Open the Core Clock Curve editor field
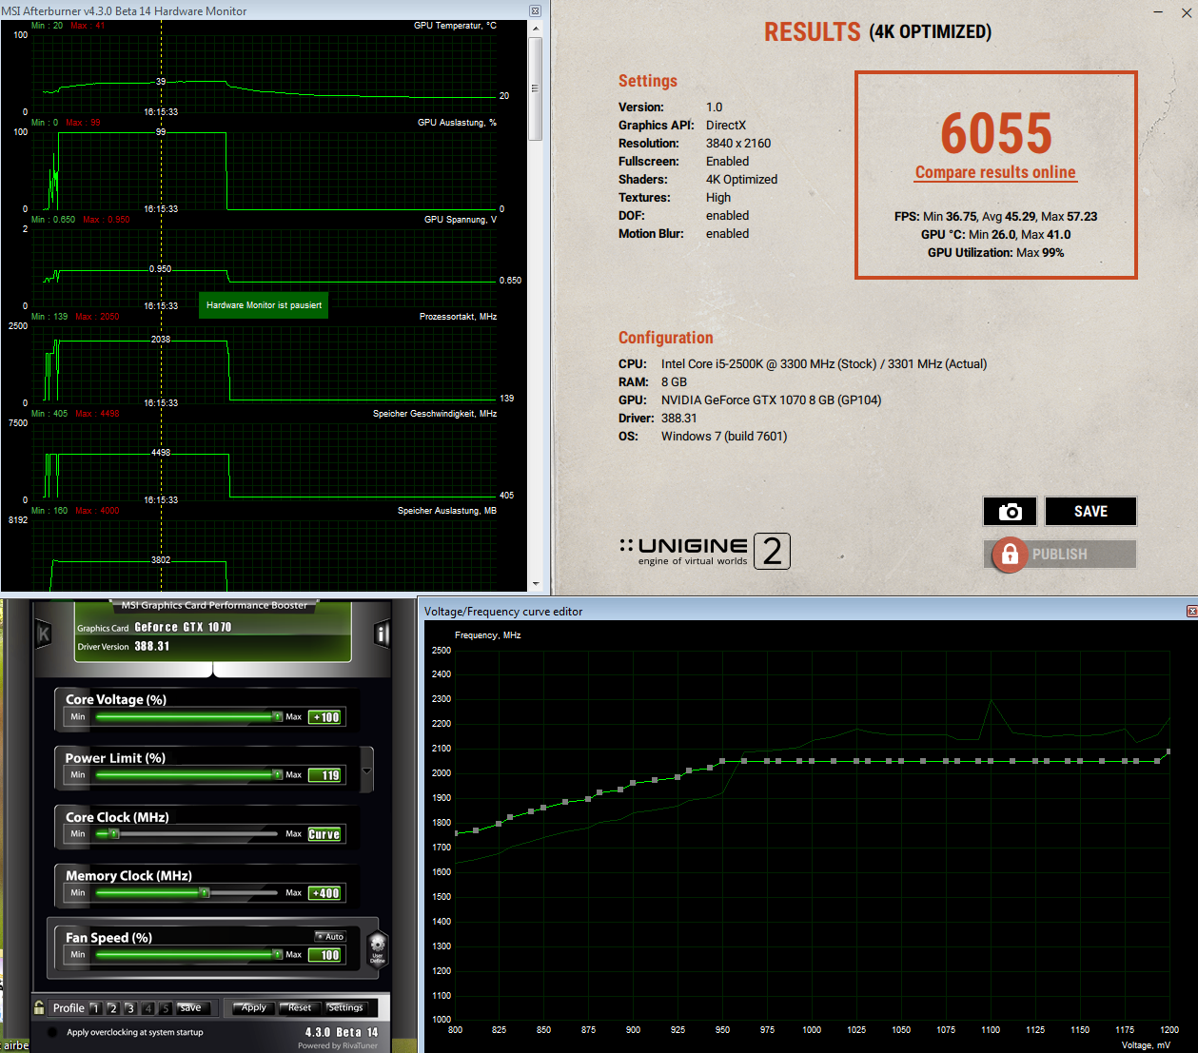The width and height of the screenshot is (1198, 1053). click(x=324, y=834)
